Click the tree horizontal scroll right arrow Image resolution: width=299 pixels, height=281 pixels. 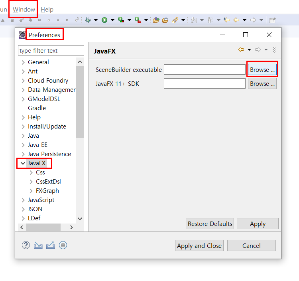71,227
